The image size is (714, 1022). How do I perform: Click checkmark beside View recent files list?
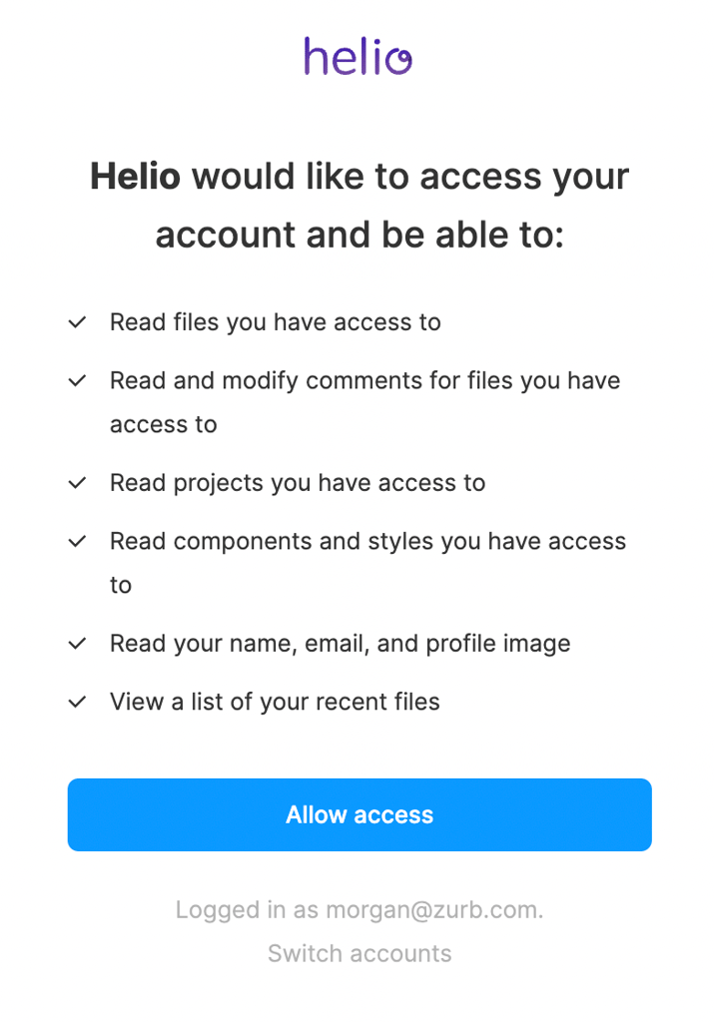(78, 702)
